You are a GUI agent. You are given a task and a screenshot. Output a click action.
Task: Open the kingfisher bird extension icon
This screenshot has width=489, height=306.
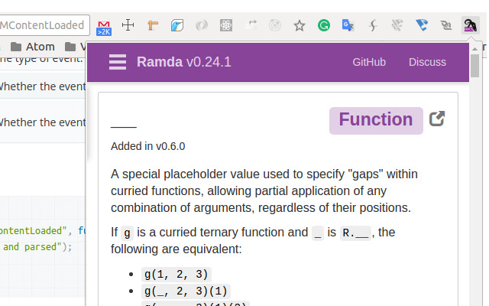click(177, 25)
